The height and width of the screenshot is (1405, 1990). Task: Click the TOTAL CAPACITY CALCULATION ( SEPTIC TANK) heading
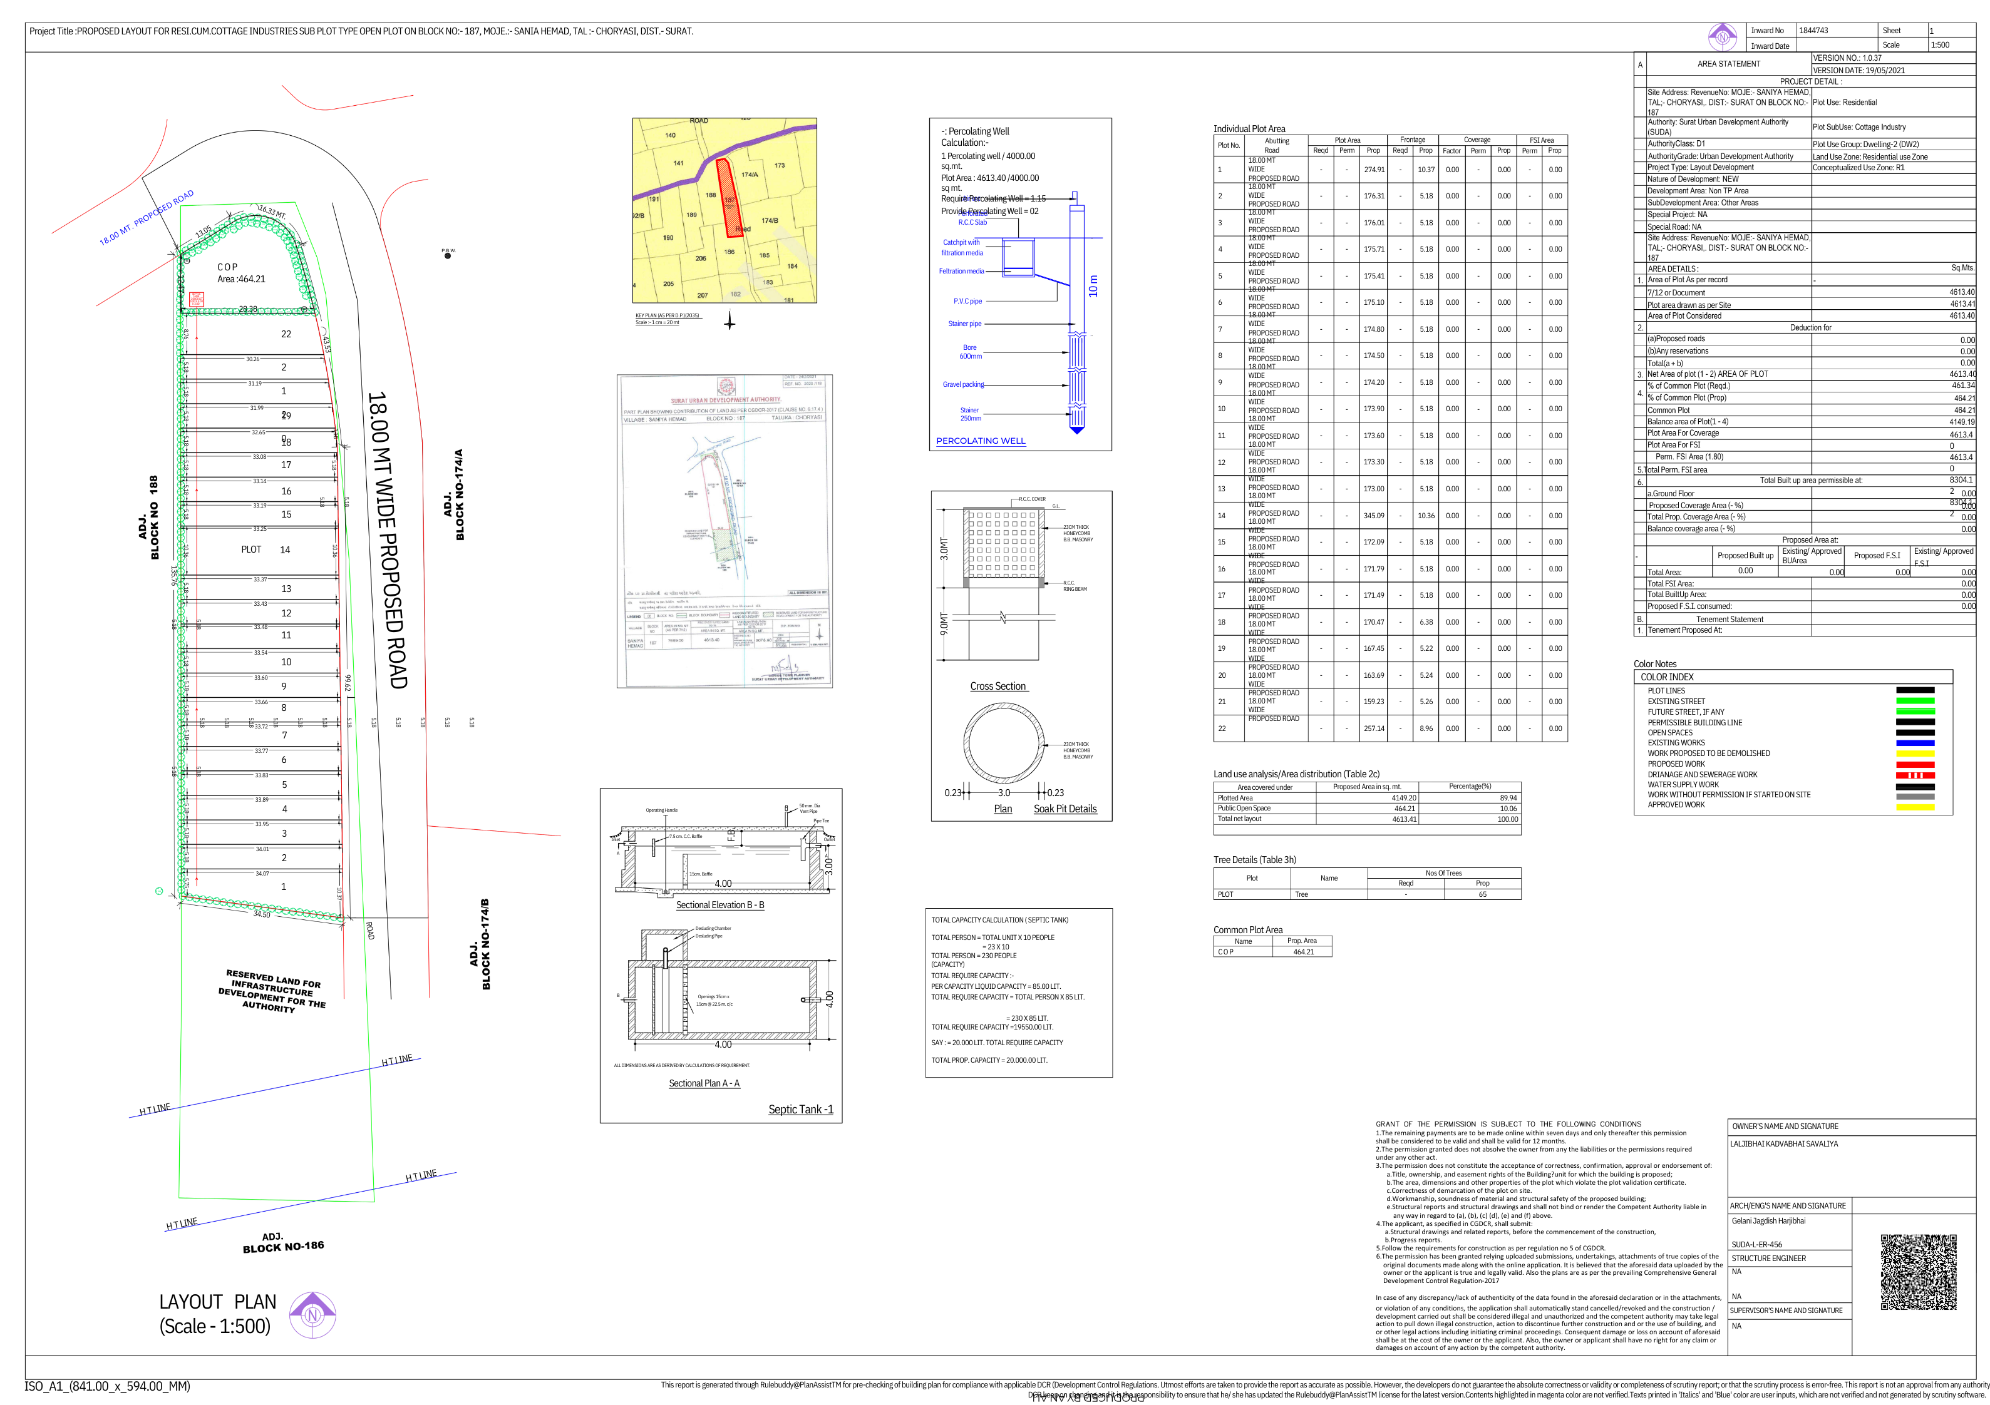coord(999,920)
